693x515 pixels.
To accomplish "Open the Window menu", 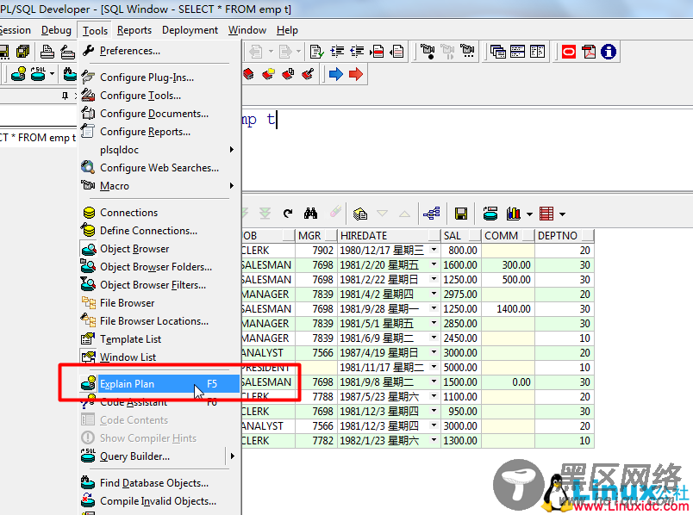I will (247, 30).
